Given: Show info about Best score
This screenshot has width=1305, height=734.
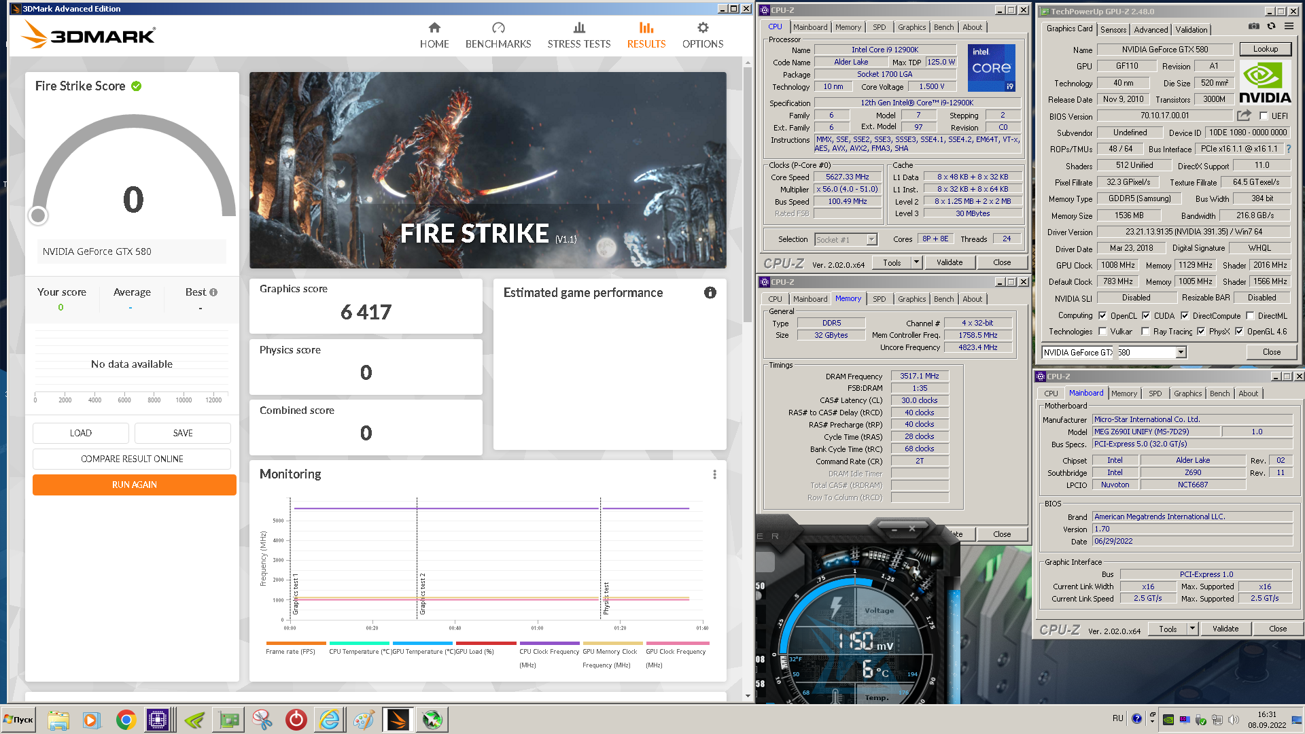Looking at the screenshot, I should click(213, 292).
